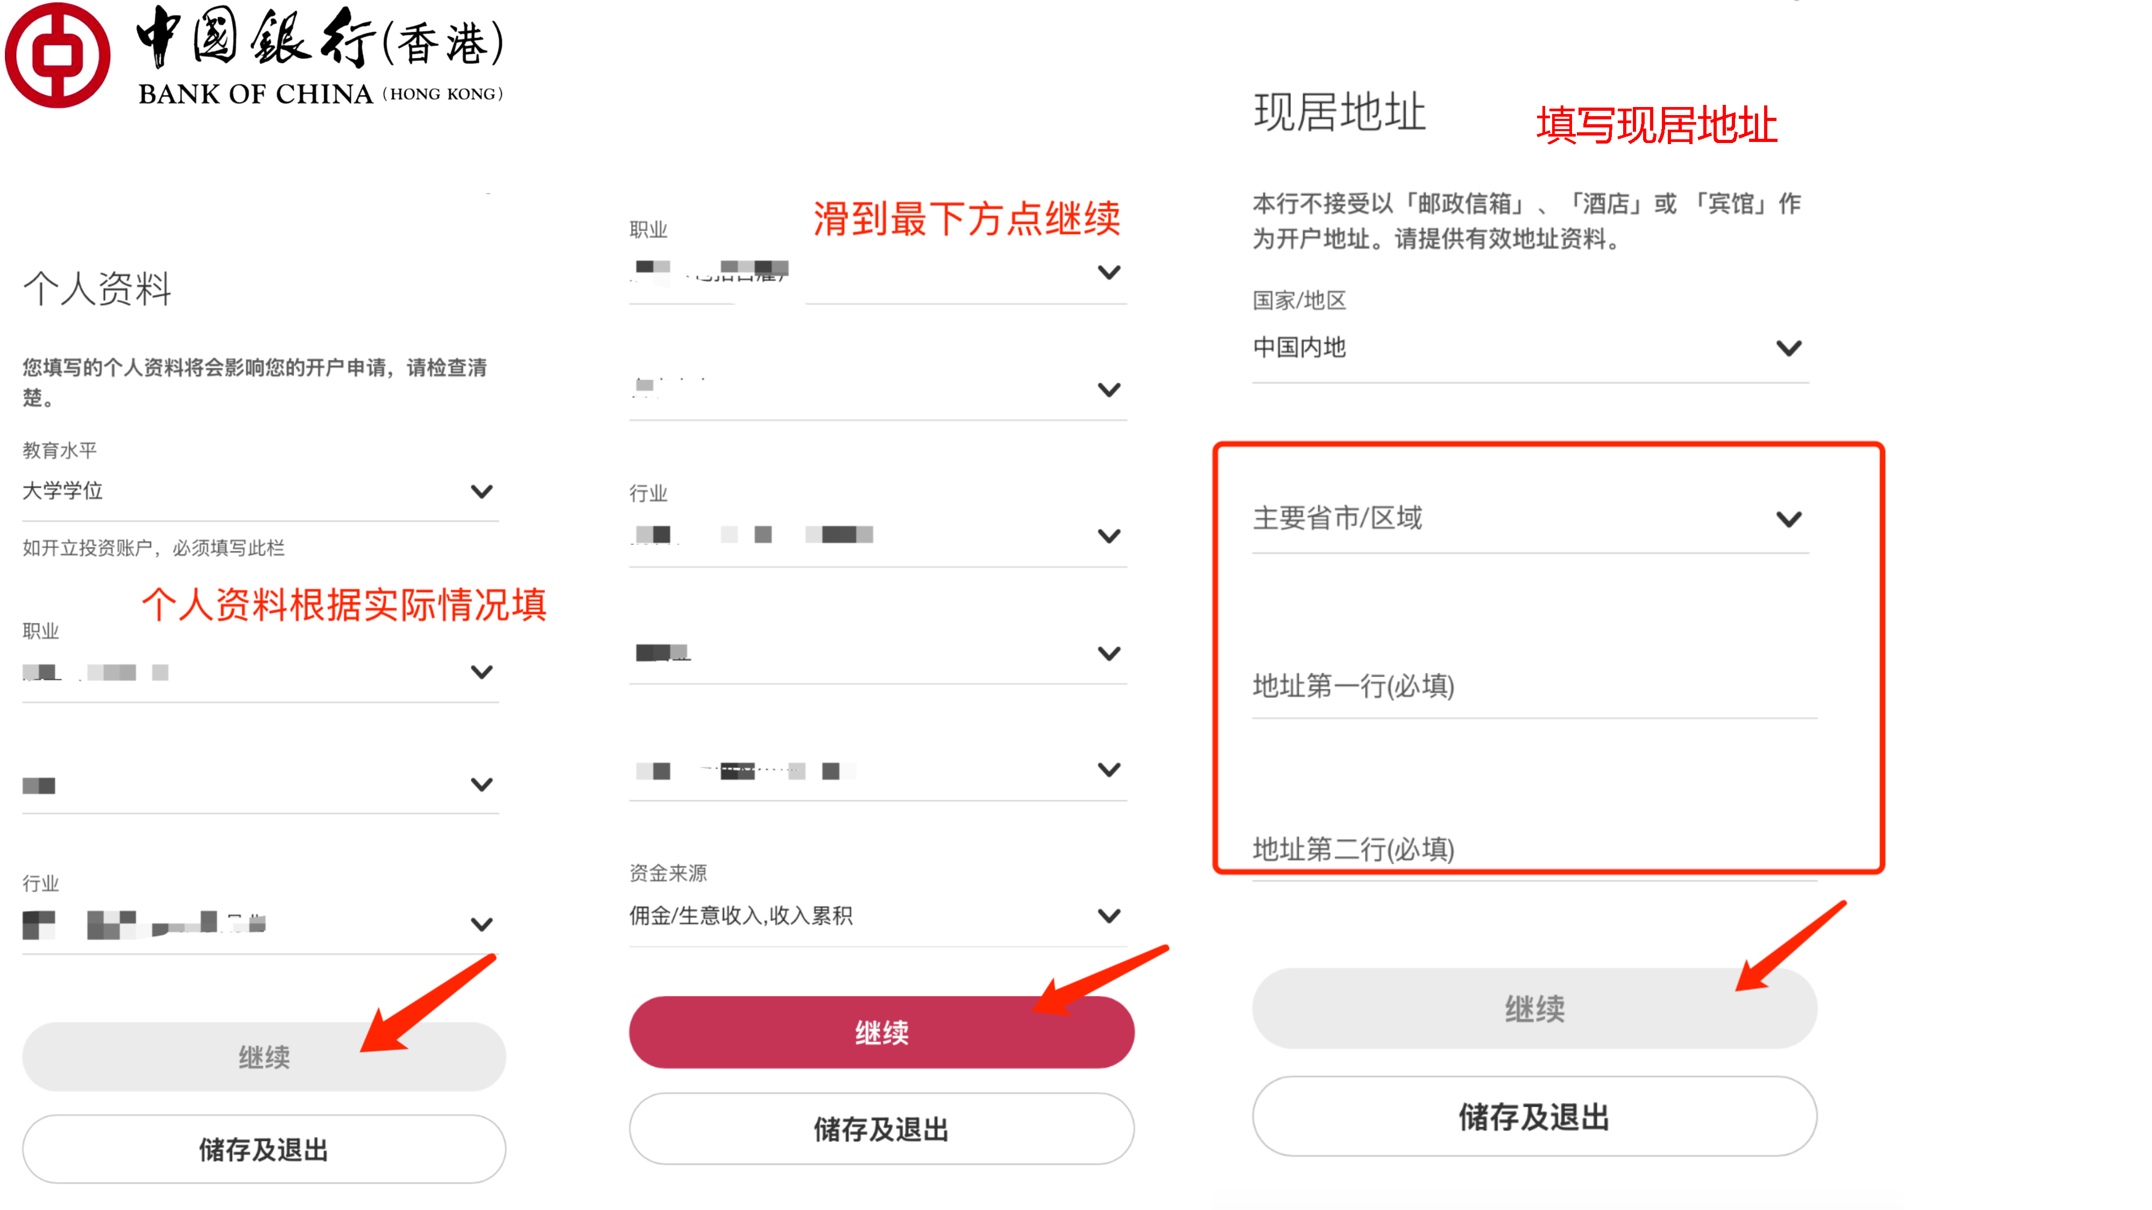Open the 资金来源 dropdown showing 佣金/生意收入
The image size is (2152, 1210).
point(877,915)
